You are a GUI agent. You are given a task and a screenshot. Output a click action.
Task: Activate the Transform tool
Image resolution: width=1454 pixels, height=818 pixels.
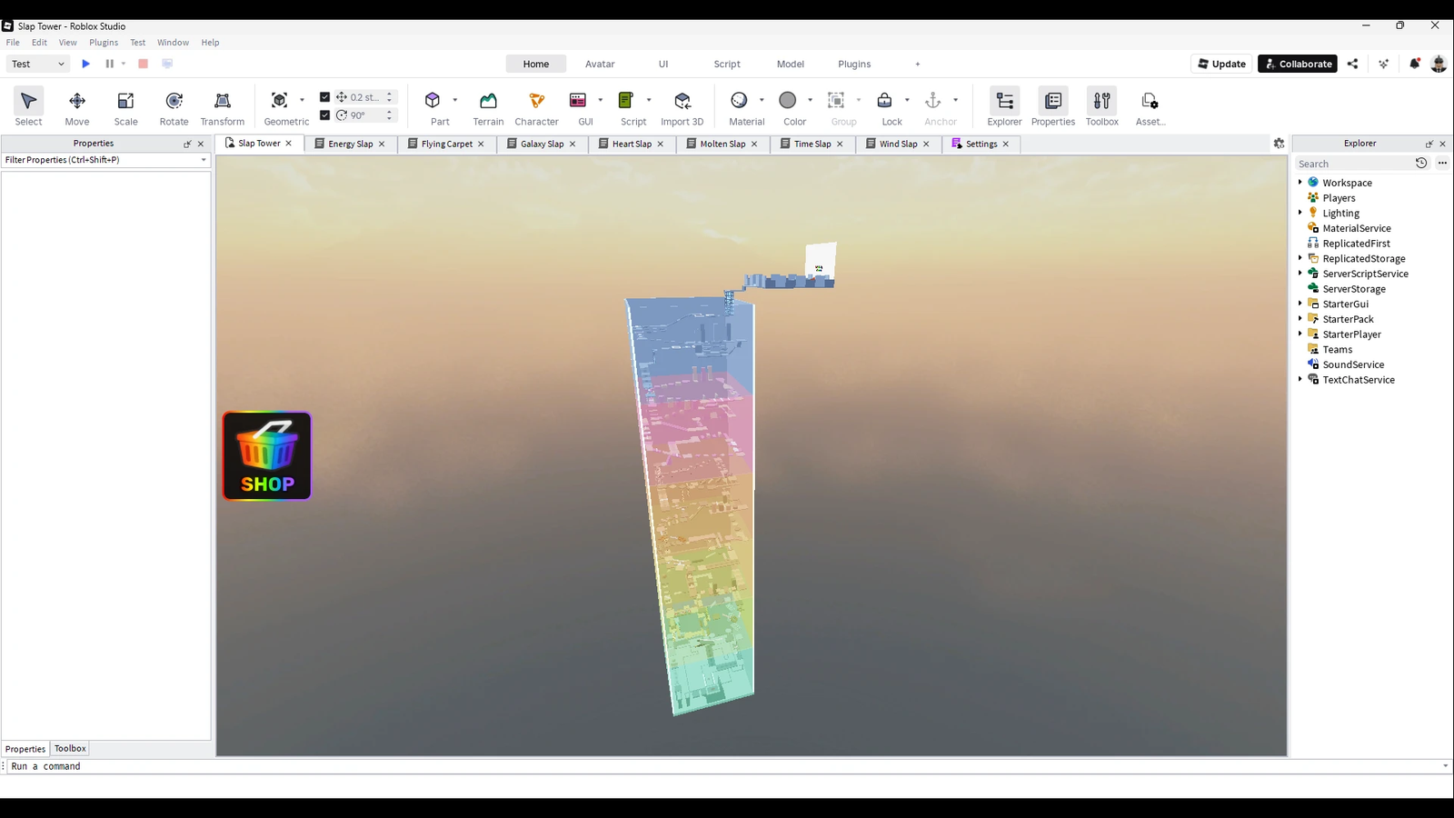(223, 107)
